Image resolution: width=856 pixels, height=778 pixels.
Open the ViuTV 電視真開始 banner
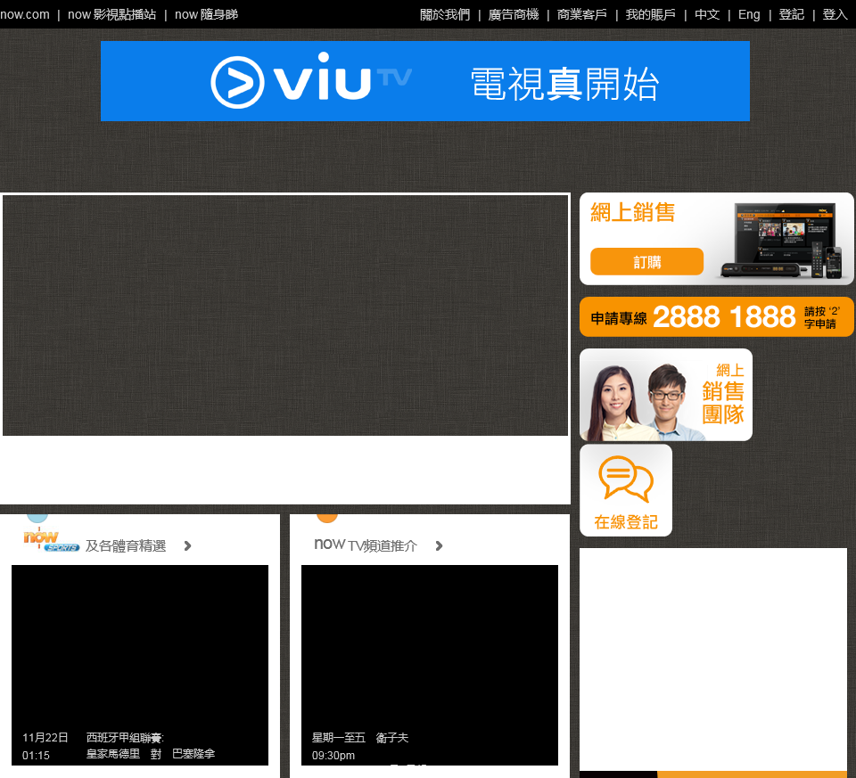[x=424, y=81]
